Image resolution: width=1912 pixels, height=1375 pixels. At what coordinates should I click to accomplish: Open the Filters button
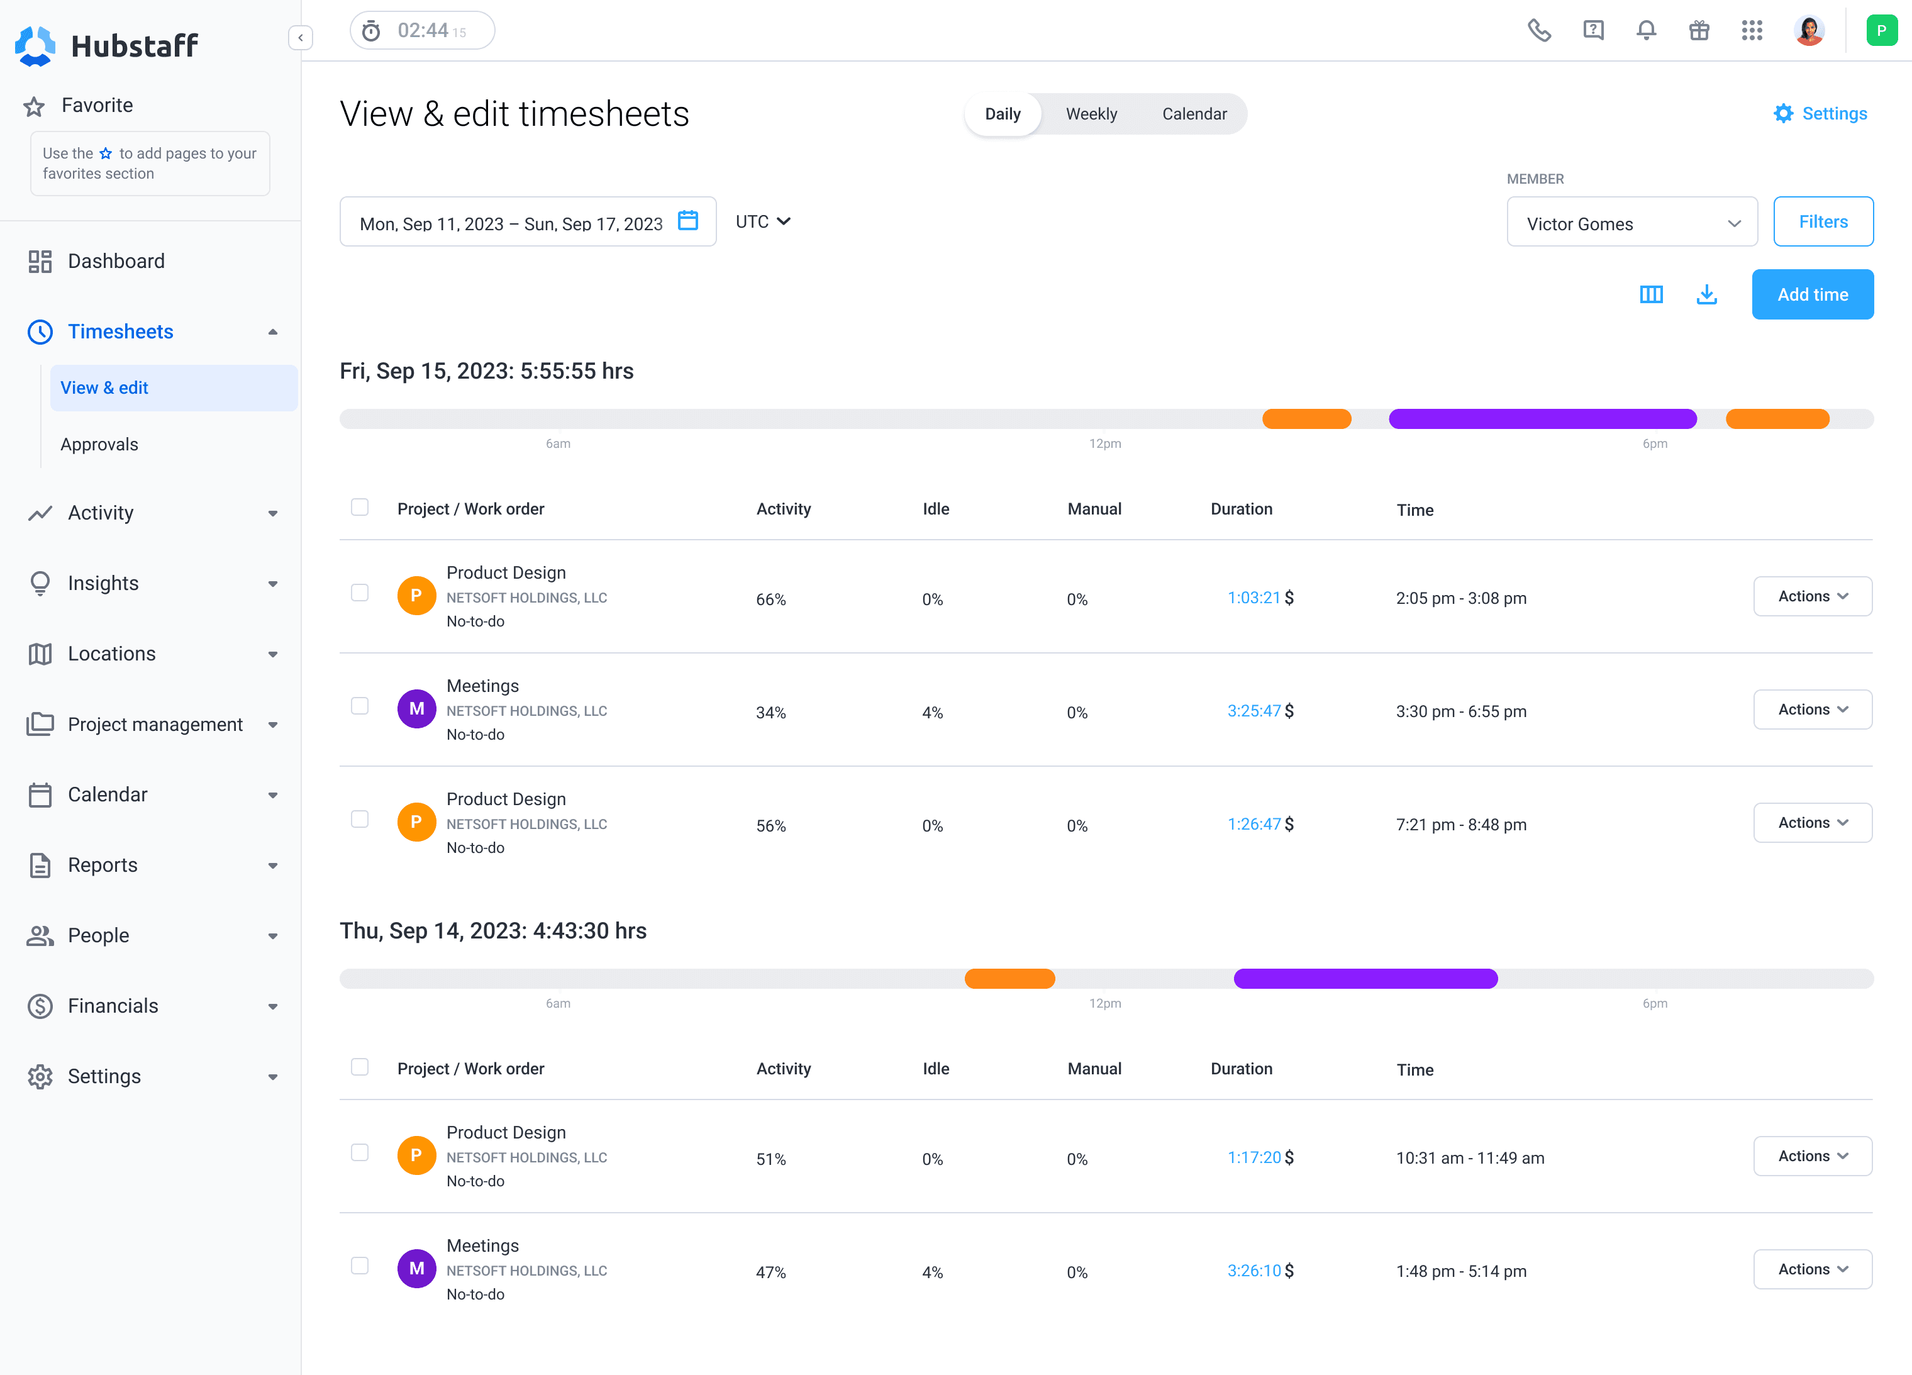(1823, 221)
